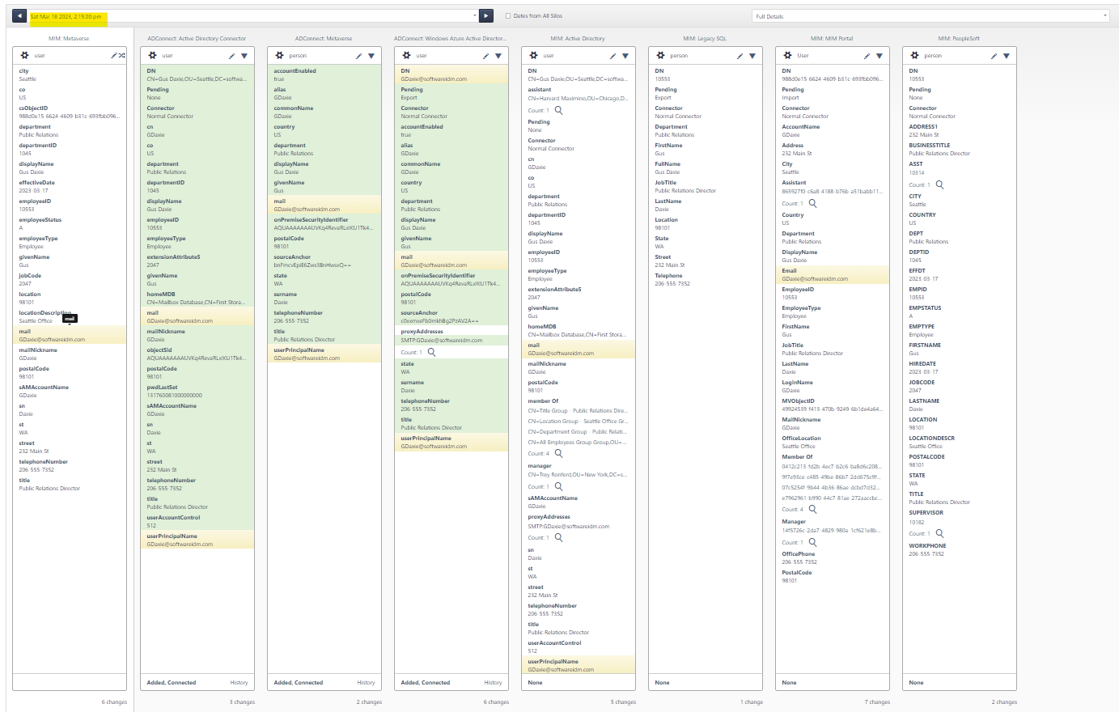
Task: Click MVObjectID row in MIM: MIM Portal
Action: click(x=832, y=405)
